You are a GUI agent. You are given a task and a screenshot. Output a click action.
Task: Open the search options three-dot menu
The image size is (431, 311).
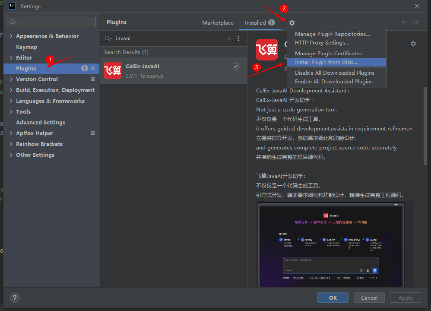click(x=238, y=38)
